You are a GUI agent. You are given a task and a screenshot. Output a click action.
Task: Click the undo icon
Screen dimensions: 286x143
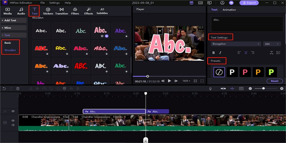(4, 89)
